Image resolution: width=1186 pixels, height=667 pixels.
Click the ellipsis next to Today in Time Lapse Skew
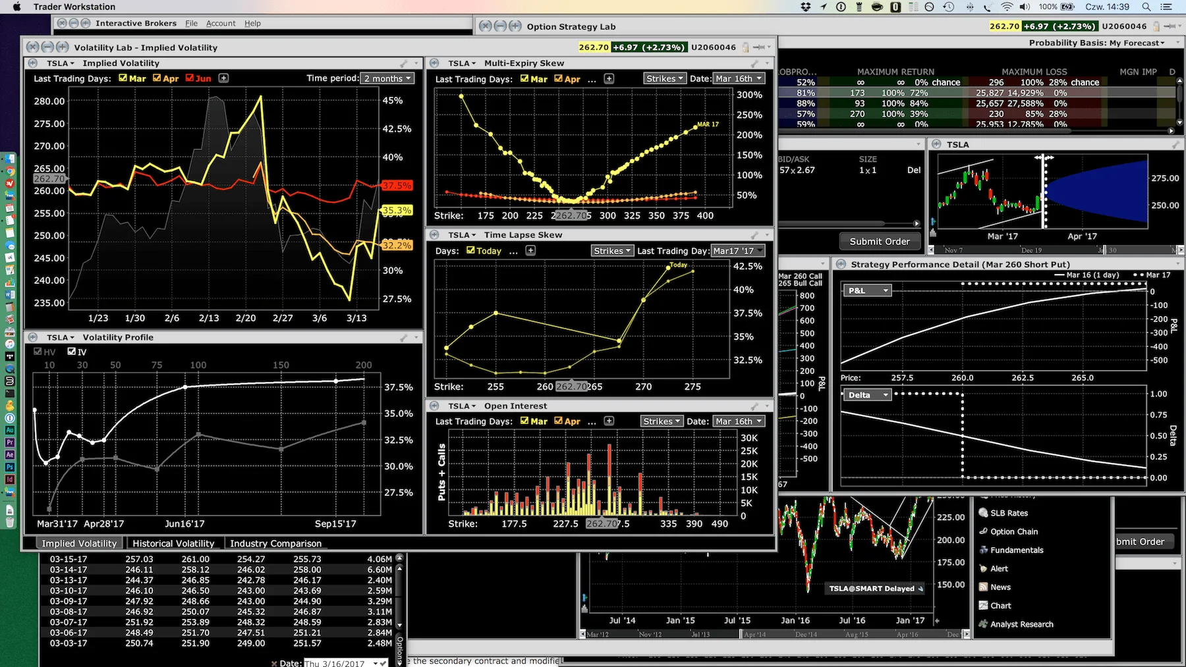point(513,252)
